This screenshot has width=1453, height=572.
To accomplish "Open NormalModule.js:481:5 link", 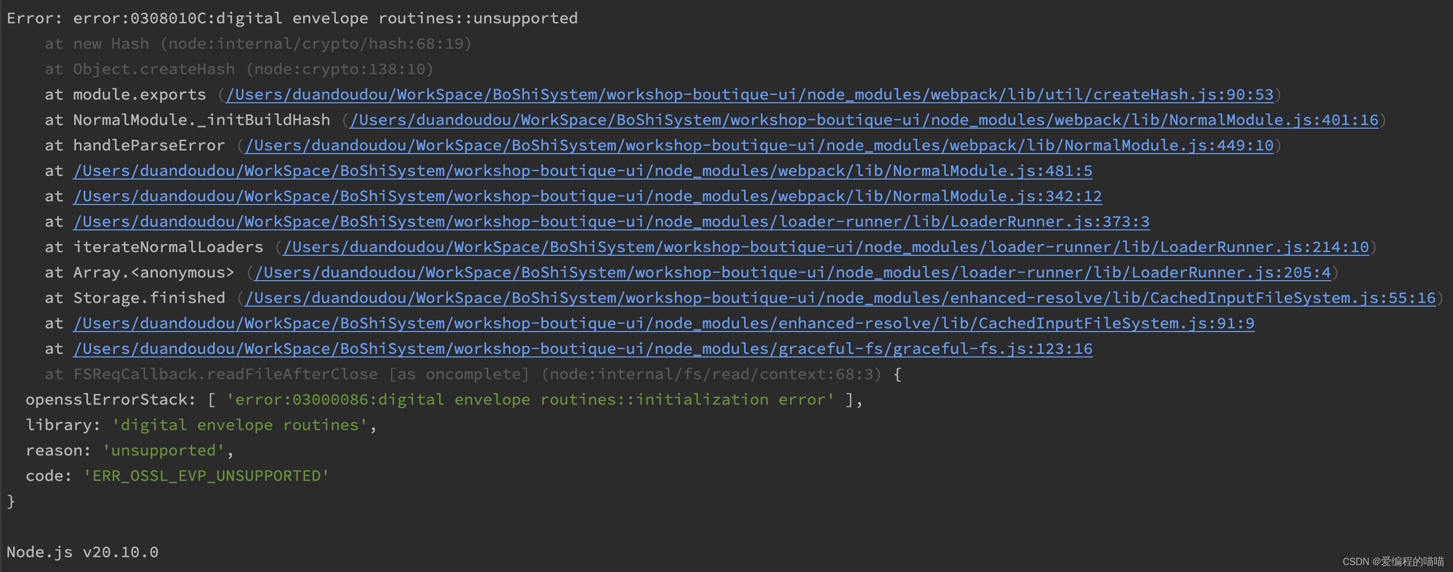I will (x=582, y=171).
